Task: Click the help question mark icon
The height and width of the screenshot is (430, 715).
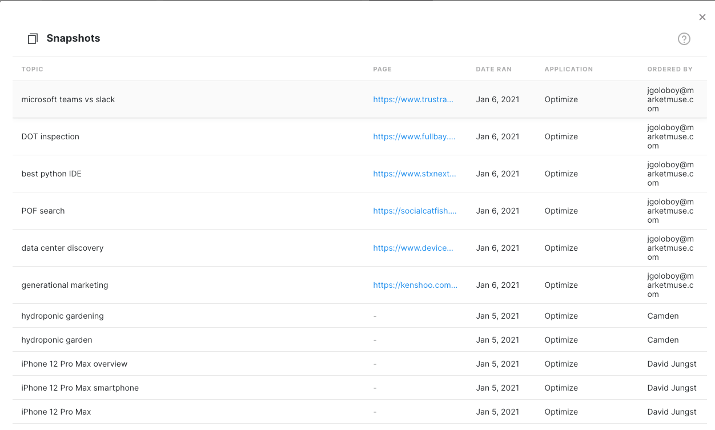Action: pos(684,39)
